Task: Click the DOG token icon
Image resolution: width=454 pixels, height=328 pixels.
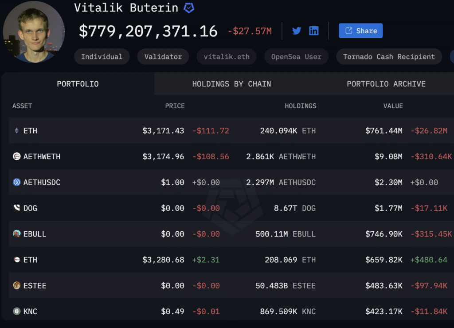Action: [17, 208]
